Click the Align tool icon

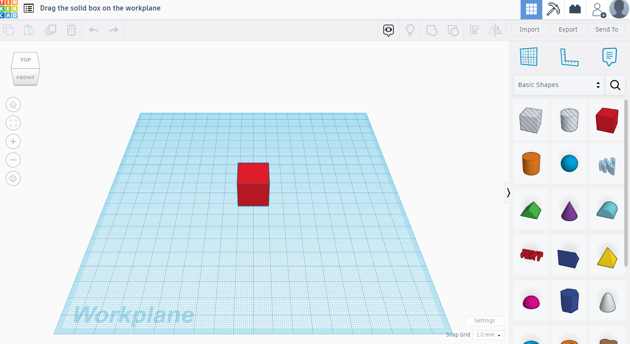(x=474, y=30)
